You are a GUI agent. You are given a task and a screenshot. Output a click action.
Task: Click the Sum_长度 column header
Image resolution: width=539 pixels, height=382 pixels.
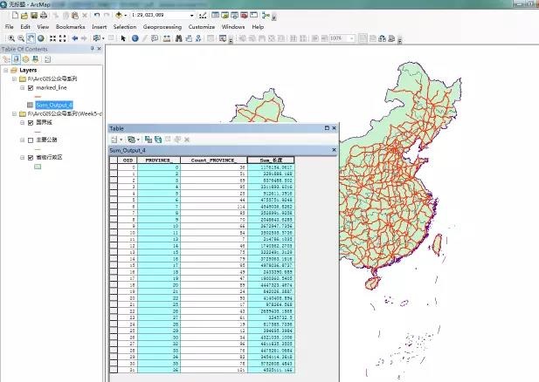coord(271,160)
